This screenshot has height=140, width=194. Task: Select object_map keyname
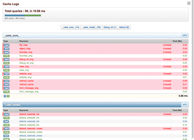[25, 49]
